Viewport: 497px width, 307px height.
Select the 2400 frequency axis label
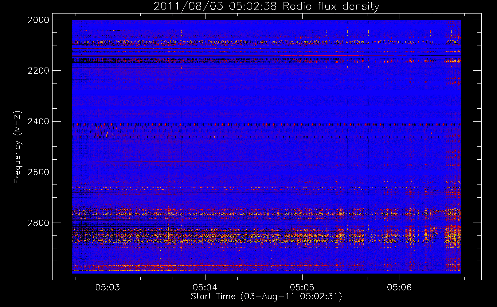click(38, 122)
